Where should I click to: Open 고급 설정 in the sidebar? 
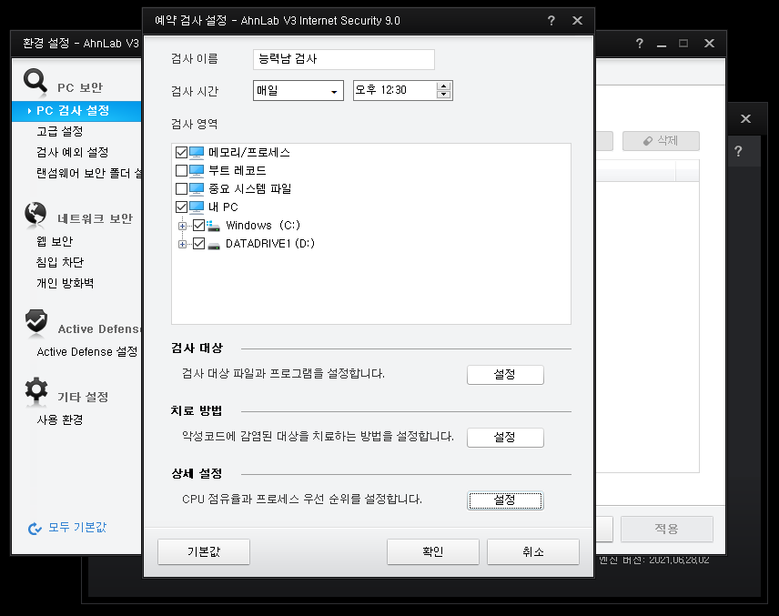point(60,132)
